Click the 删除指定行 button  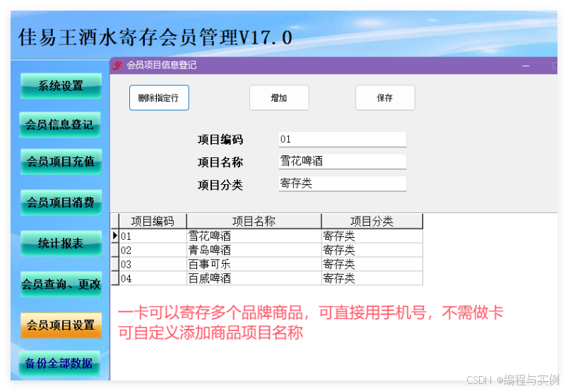[159, 97]
